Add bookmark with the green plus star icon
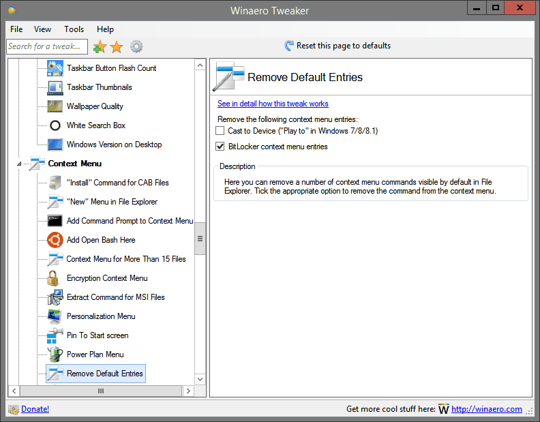Image resolution: width=540 pixels, height=422 pixels. click(100, 46)
